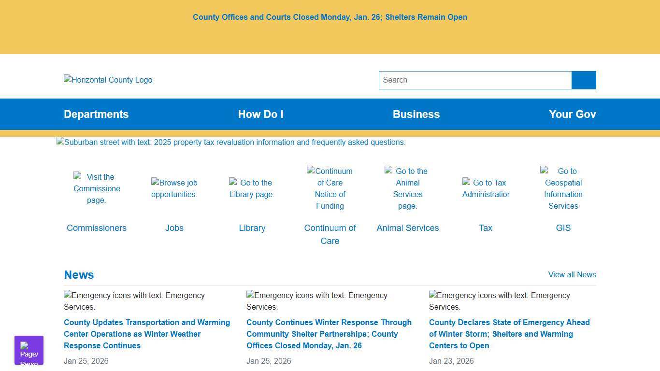The width and height of the screenshot is (660, 371).
Task: Click the Commissioners page icon image
Action: point(97,188)
